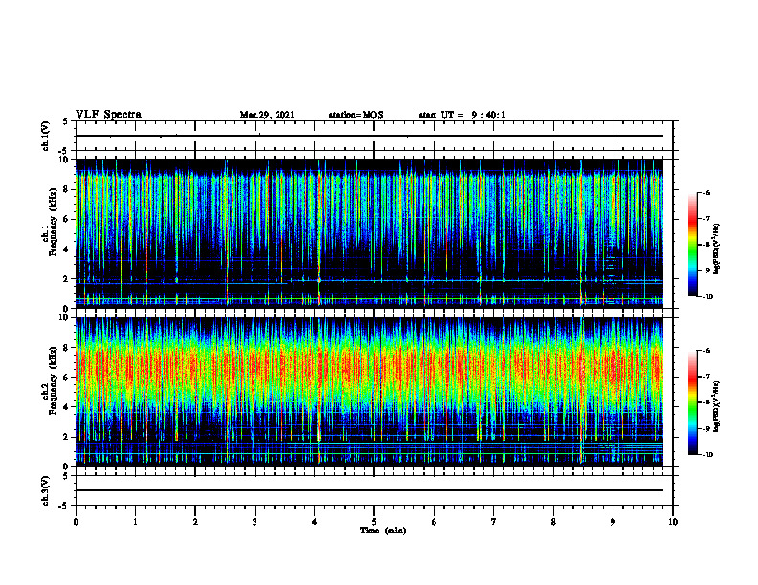Click the "2" kHz tick on ch.2 frequency axis
This screenshot has height=585, width=758.
[66, 437]
